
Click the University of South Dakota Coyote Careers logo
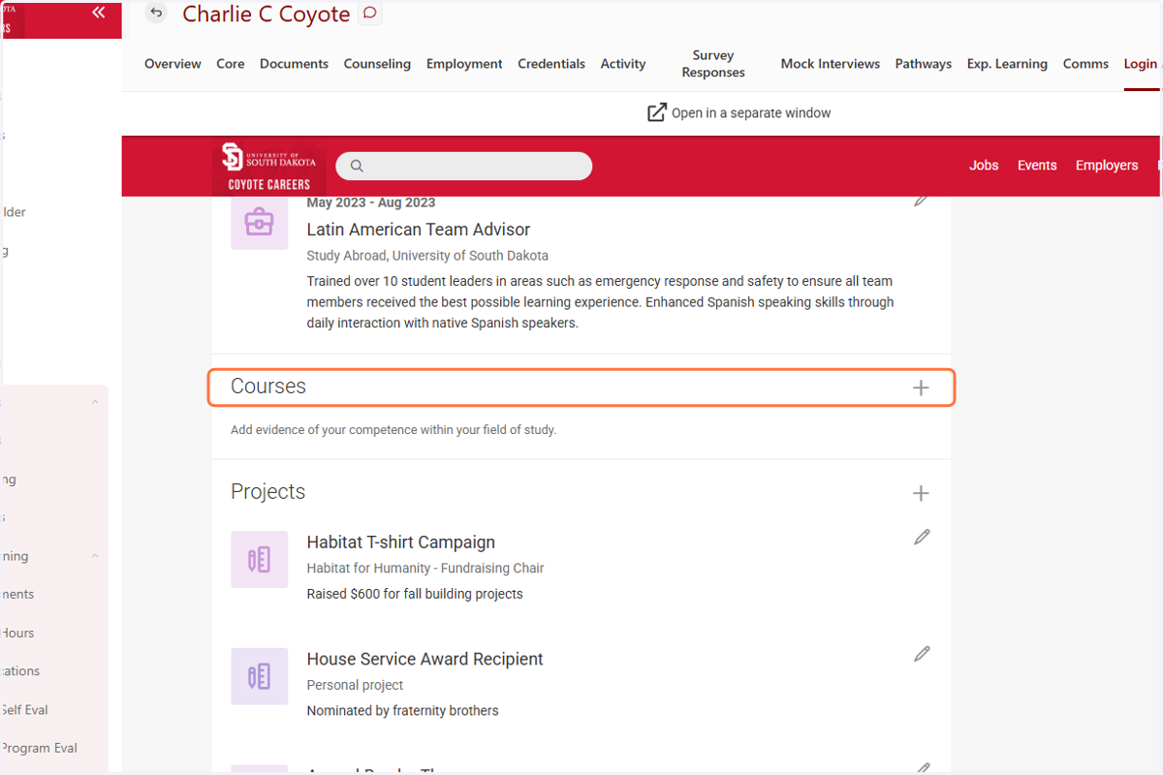pos(268,166)
